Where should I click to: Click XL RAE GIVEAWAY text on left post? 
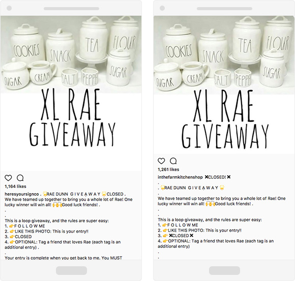pos(72,118)
